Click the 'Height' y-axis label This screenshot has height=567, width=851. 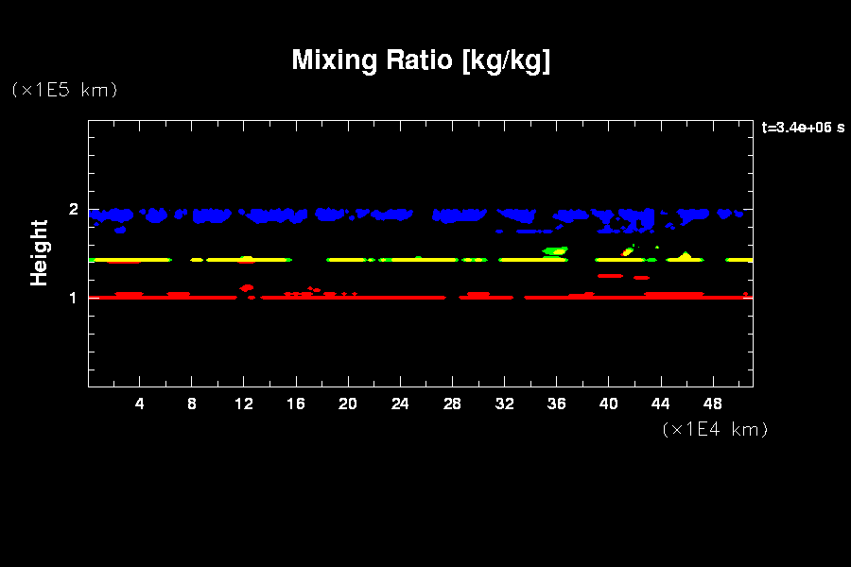point(39,252)
